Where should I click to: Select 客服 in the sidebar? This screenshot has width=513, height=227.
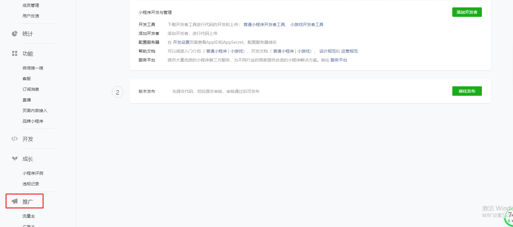27,79
